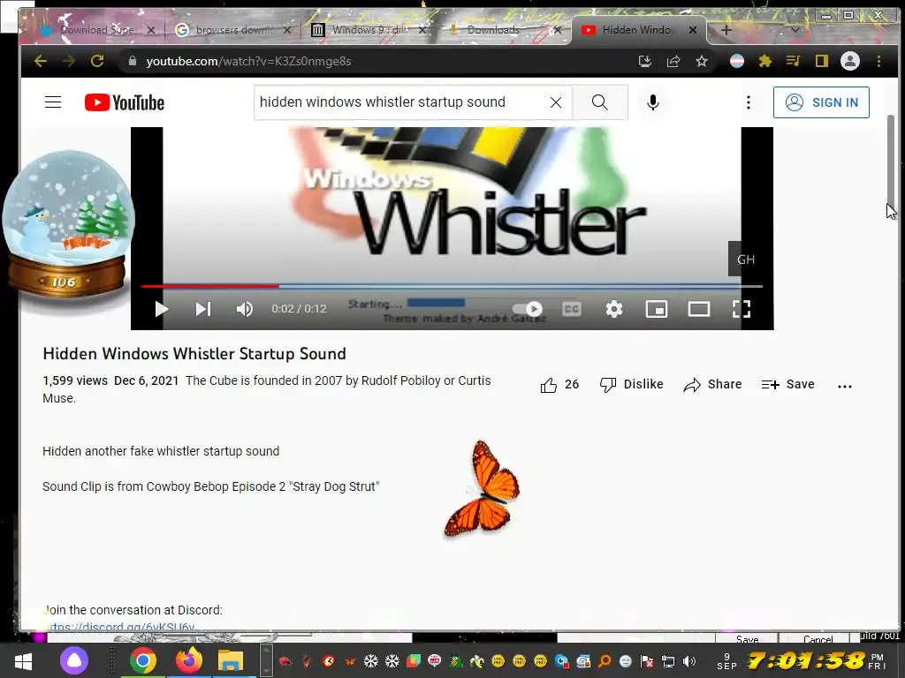Click the address bar URL

tap(248, 61)
